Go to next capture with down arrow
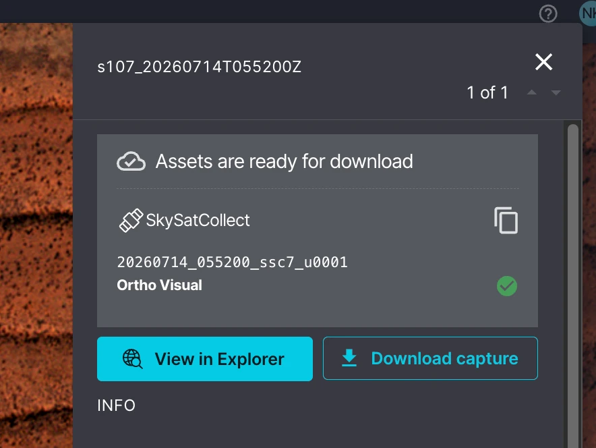Viewport: 596px width, 448px height. [x=556, y=92]
